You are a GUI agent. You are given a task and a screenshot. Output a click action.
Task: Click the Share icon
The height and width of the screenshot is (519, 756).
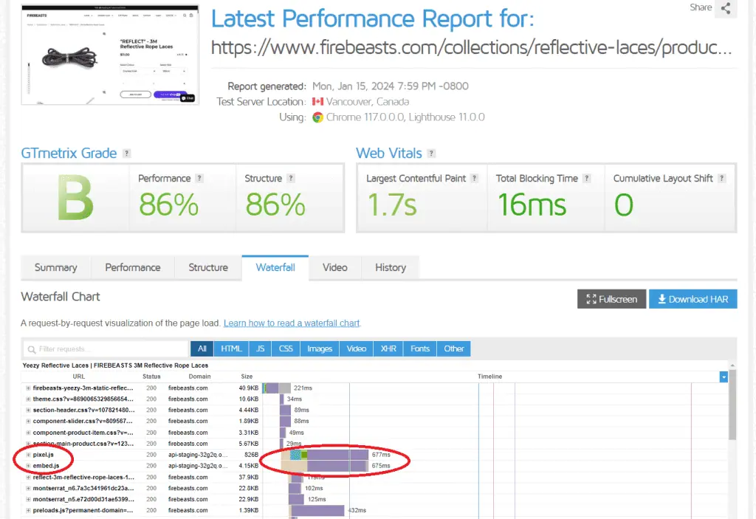[726, 7]
